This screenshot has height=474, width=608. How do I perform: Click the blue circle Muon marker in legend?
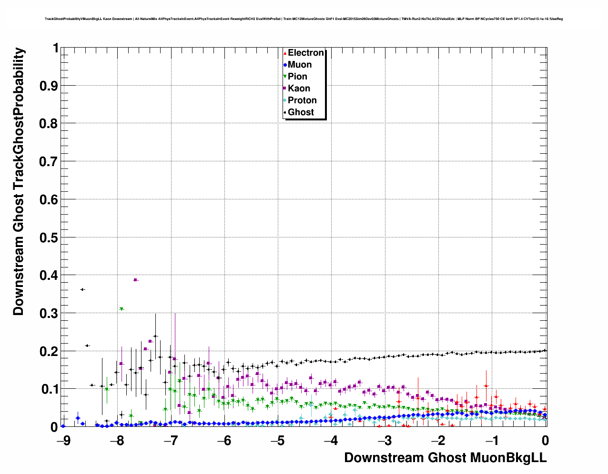pyautogui.click(x=285, y=65)
